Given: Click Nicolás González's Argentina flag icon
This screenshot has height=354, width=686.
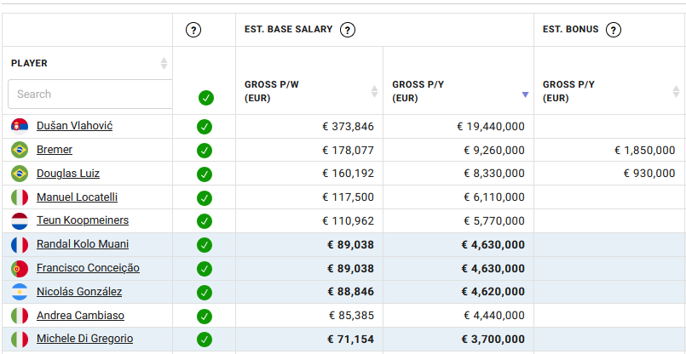Looking at the screenshot, I should tap(20, 292).
